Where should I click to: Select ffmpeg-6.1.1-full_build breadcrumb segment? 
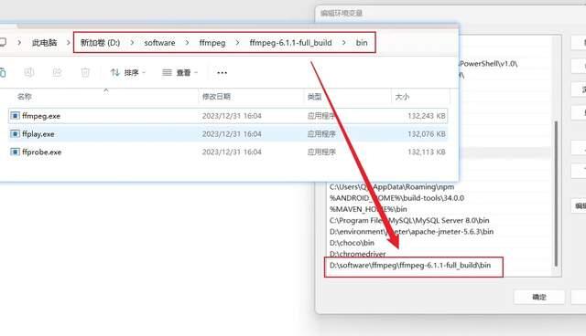(290, 43)
